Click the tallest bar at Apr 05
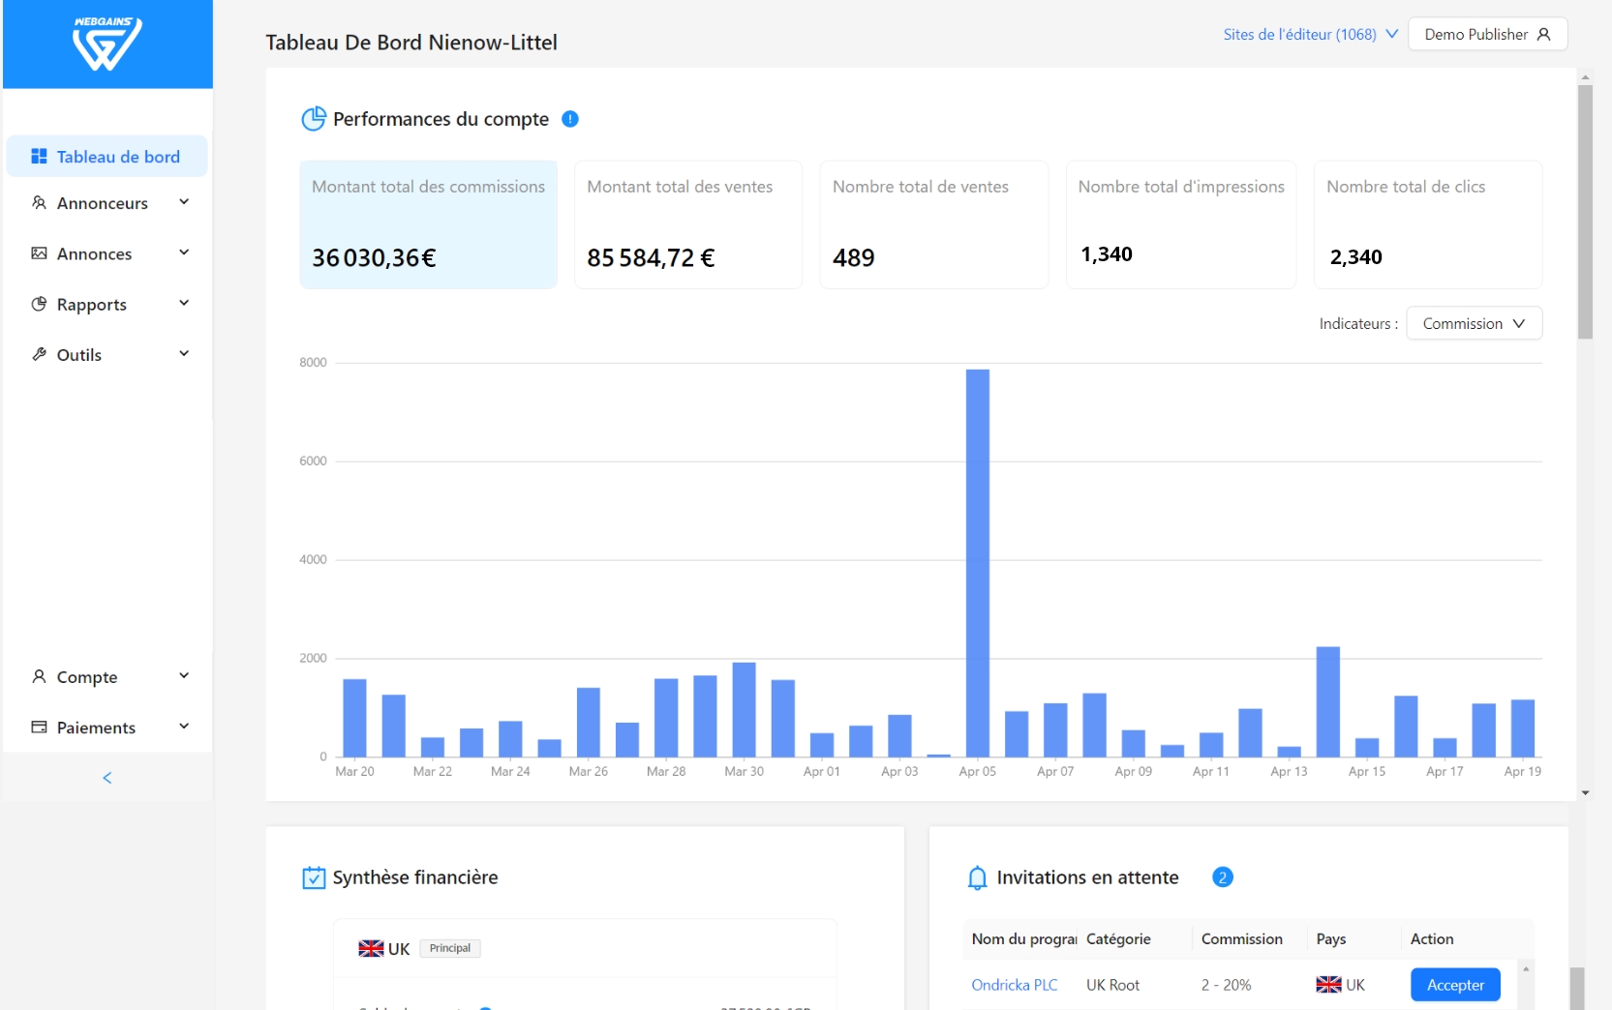The width and height of the screenshot is (1612, 1010). [x=977, y=561]
